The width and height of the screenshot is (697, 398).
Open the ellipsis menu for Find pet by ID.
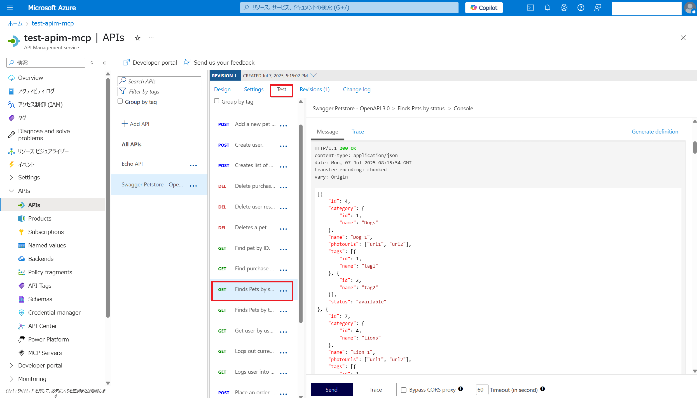tap(284, 249)
